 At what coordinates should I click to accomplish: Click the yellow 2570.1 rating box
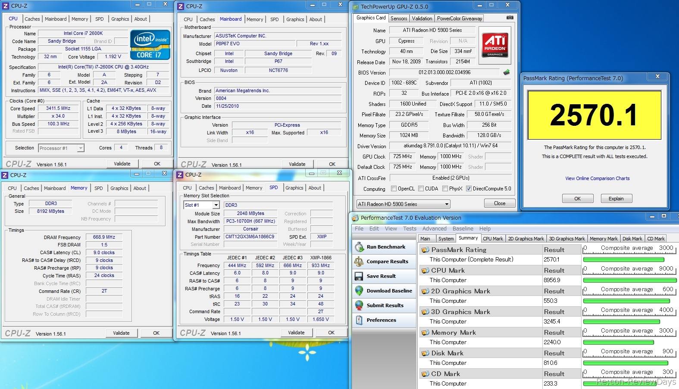594,115
